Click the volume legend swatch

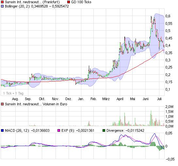click(2, 104)
